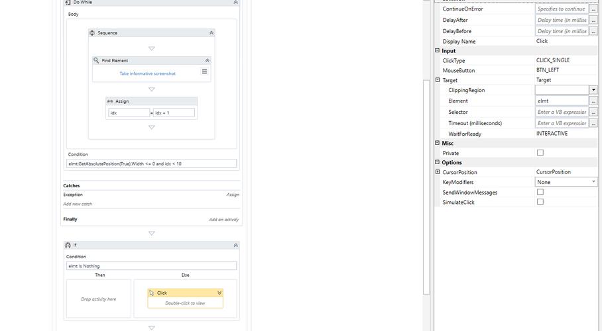Click the Sequence activity icon

[x=92, y=33]
